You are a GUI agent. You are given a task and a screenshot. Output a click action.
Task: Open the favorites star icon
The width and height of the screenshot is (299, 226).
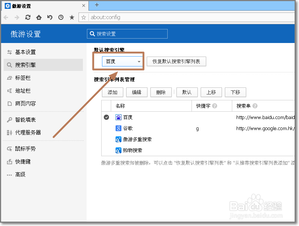pos(72,17)
